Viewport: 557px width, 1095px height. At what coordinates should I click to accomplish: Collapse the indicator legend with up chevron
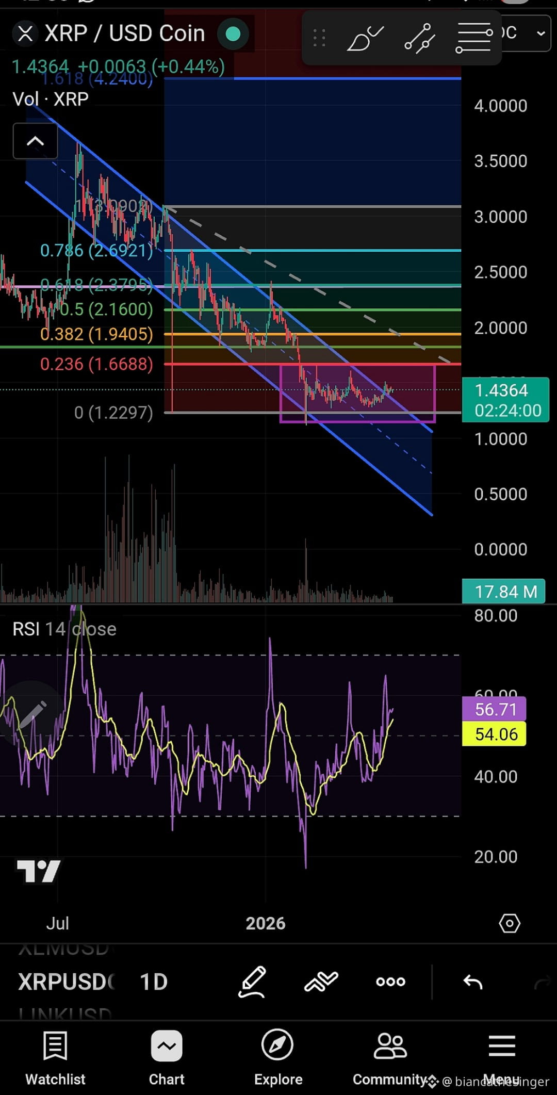(35, 141)
